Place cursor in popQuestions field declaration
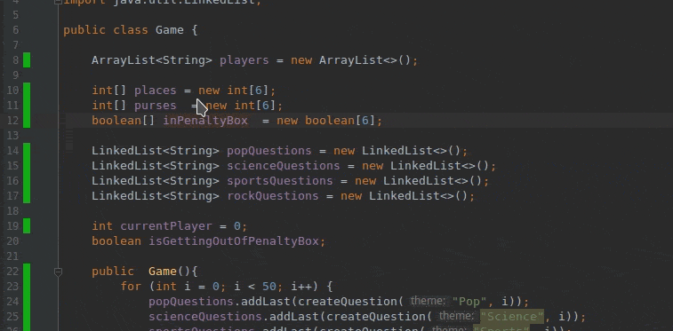Image resolution: width=673 pixels, height=331 pixels. 268,151
